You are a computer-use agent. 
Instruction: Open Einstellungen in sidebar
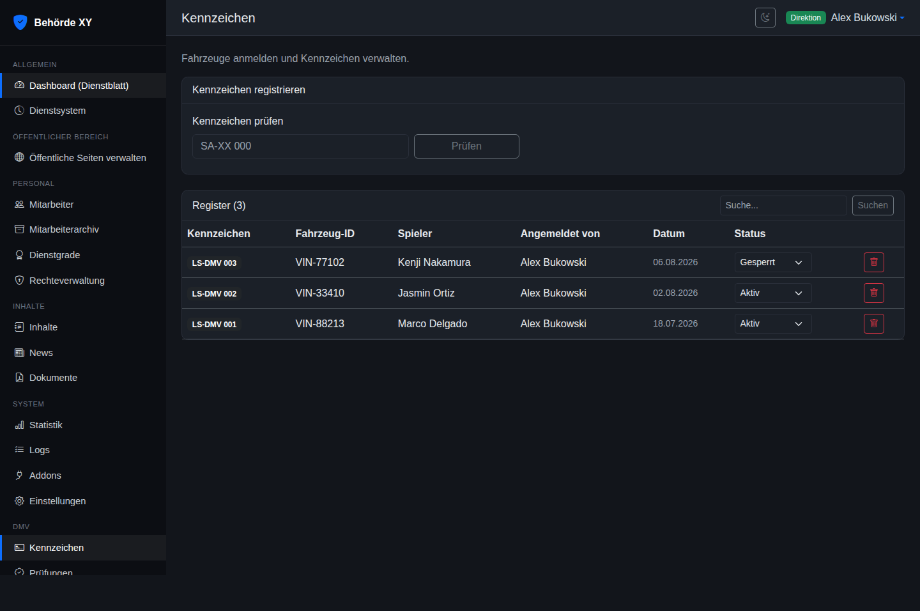(x=83, y=501)
